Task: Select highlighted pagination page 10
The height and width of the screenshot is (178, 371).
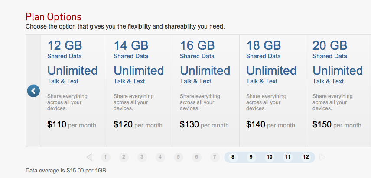Action: pyautogui.click(x=269, y=157)
